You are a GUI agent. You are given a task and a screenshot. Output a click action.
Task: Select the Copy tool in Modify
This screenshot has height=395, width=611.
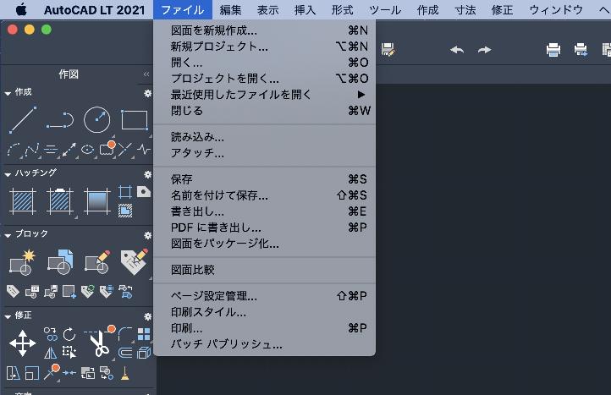50,334
